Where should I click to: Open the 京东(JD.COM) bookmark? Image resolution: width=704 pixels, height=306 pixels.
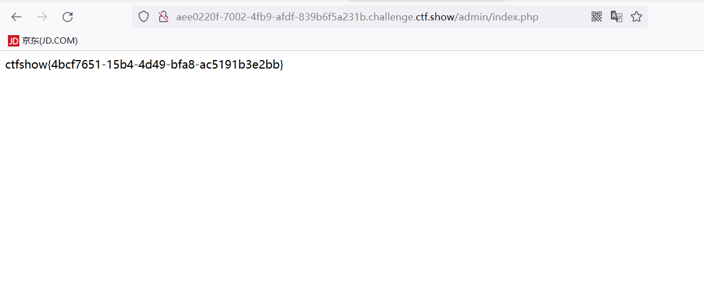click(43, 41)
